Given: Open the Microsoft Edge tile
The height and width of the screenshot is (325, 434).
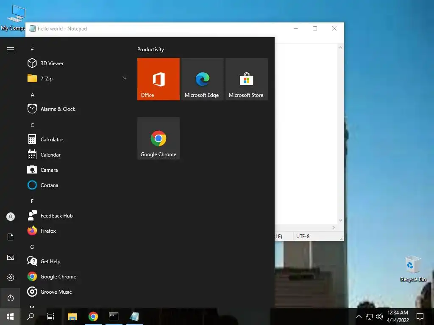Looking at the screenshot, I should tap(202, 79).
